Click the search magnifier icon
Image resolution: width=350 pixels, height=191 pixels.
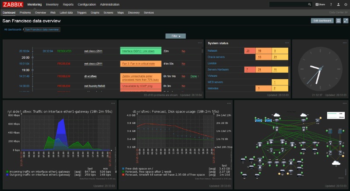click(309, 4)
